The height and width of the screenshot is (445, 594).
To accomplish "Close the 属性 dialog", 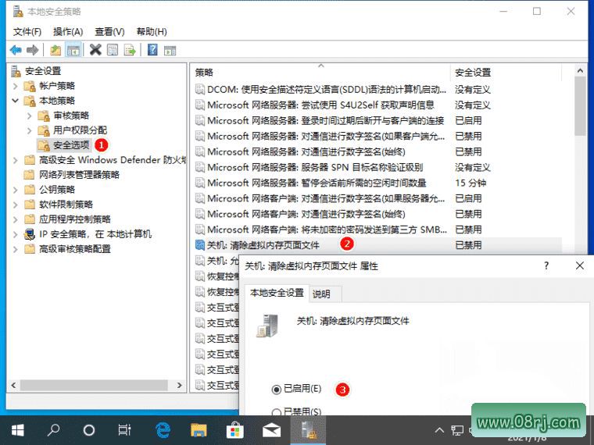I will click(580, 265).
